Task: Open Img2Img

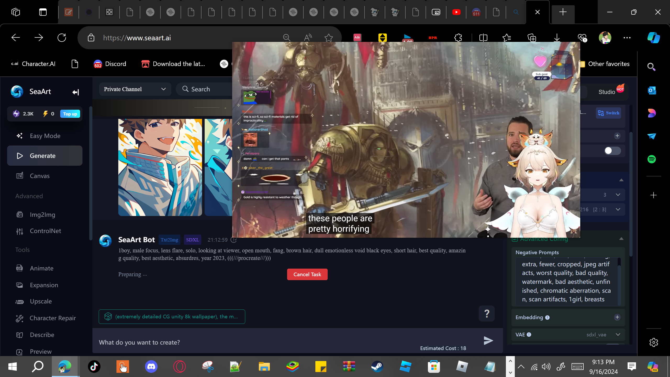Action: tap(45, 215)
